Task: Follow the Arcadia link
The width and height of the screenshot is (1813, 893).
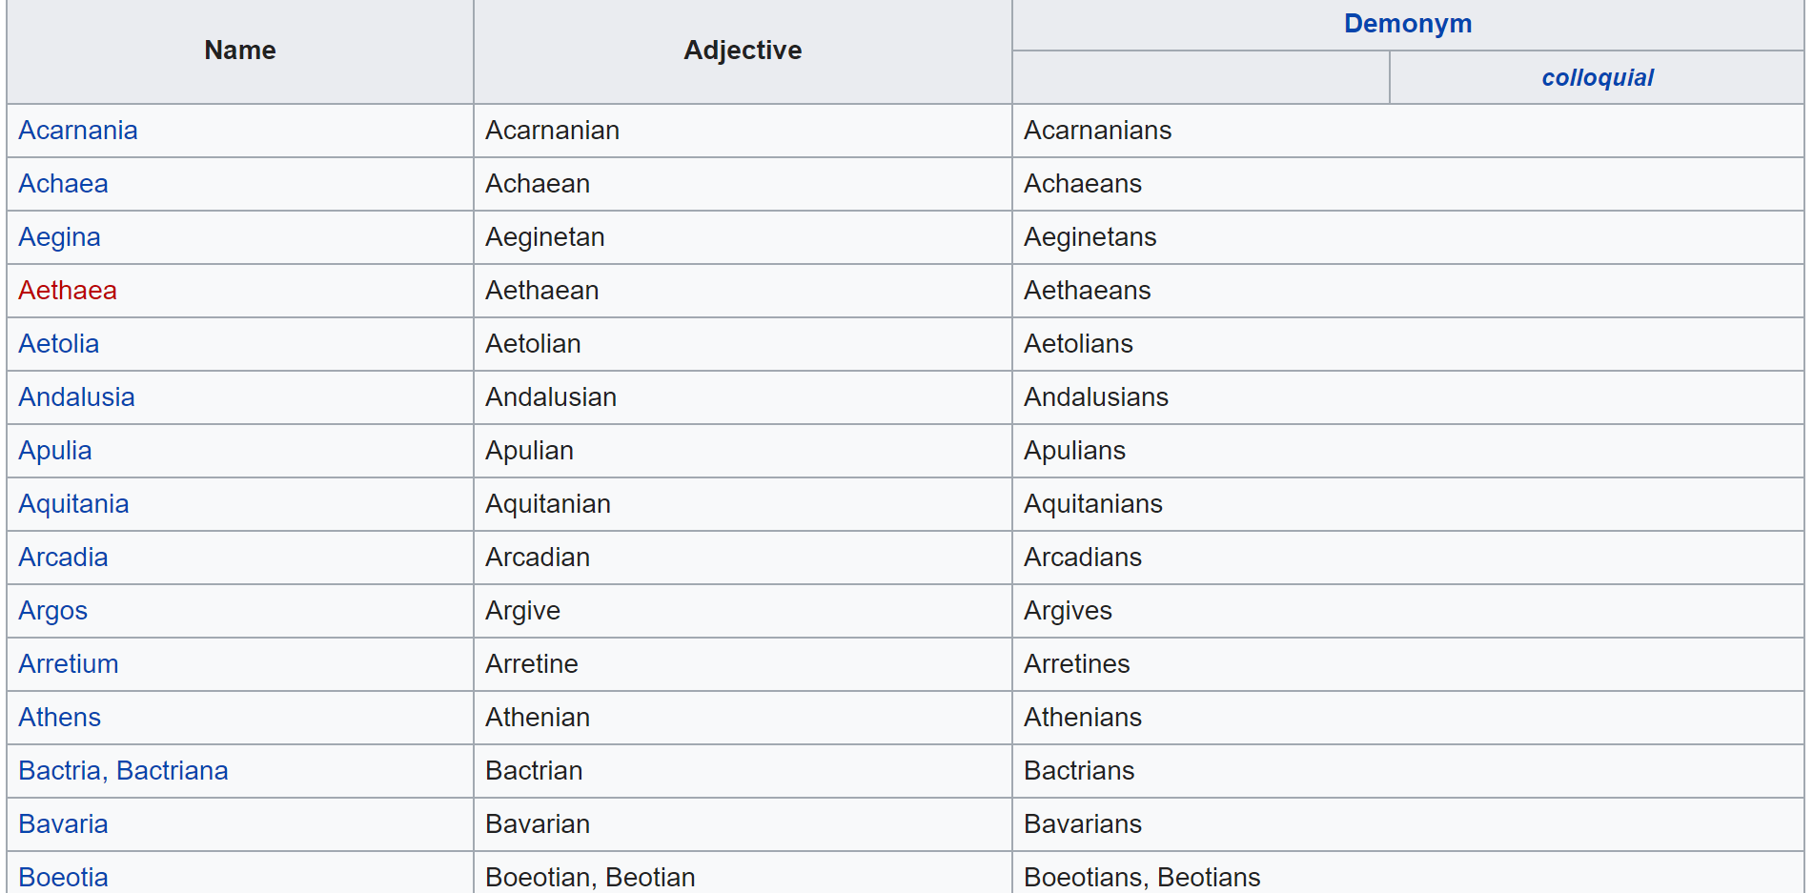Action: pos(63,558)
